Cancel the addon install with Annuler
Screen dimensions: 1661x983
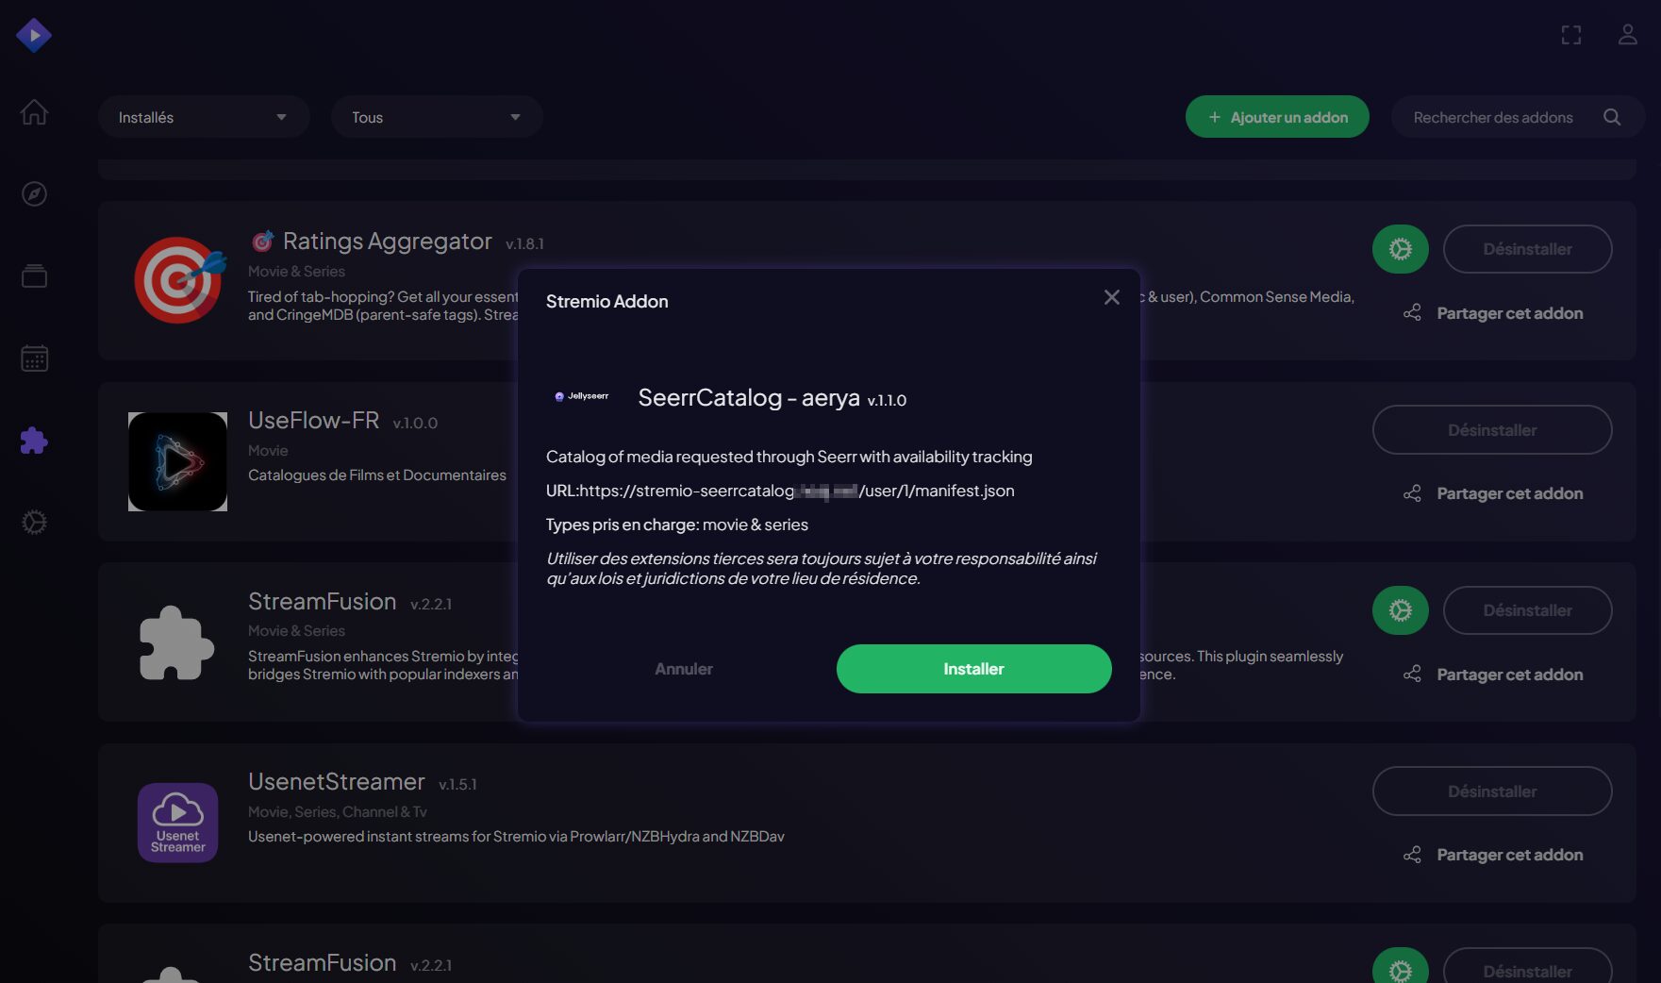(x=684, y=669)
